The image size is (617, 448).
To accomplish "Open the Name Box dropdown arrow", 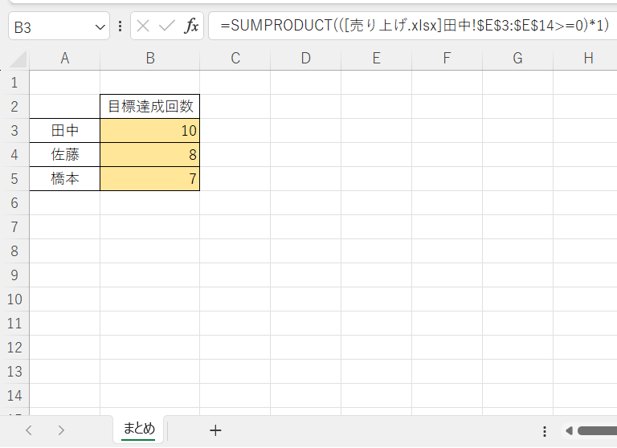I will point(100,26).
